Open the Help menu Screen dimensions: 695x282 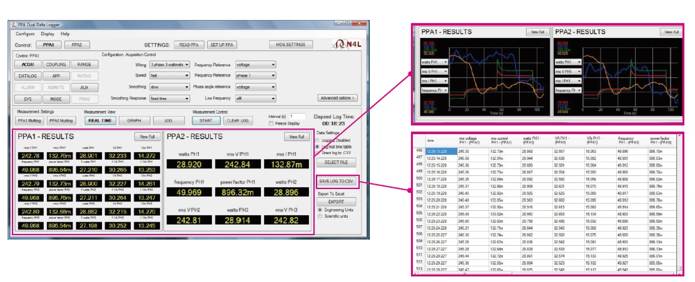tap(65, 34)
